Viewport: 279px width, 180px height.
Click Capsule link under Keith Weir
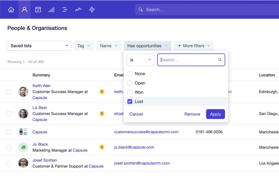40,98
